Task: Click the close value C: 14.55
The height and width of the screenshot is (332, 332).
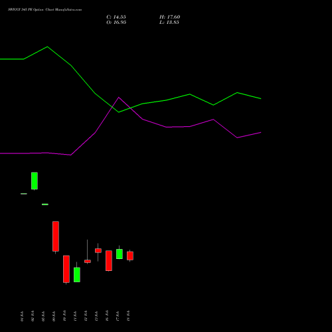Action: [116, 17]
